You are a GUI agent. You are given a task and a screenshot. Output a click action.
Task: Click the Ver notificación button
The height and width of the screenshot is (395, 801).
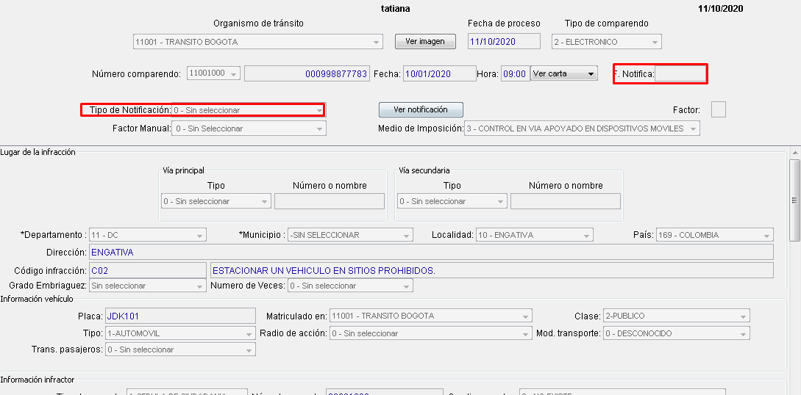(x=420, y=109)
